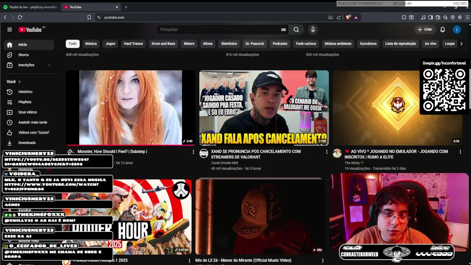Reload the page
The width and height of the screenshot is (471, 265).
pyautogui.click(x=20, y=17)
